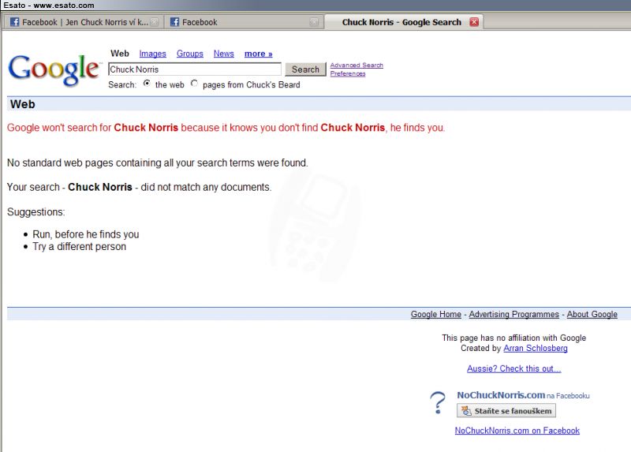Click the Google logo
The image size is (631, 452).
point(54,70)
